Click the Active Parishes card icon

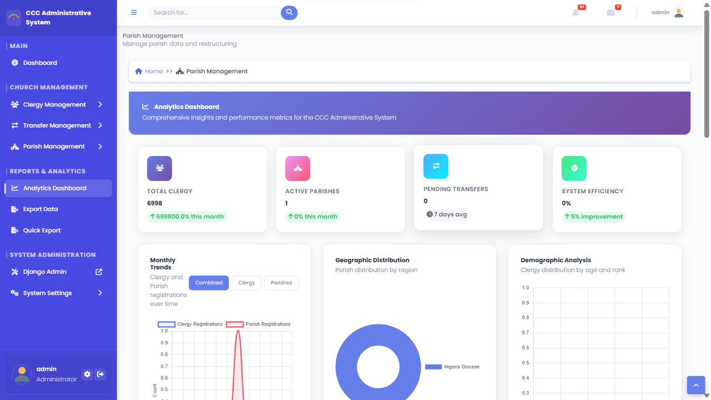point(298,168)
